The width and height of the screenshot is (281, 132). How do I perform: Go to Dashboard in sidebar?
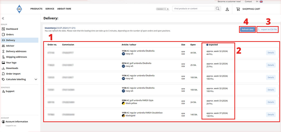(x=12, y=29)
